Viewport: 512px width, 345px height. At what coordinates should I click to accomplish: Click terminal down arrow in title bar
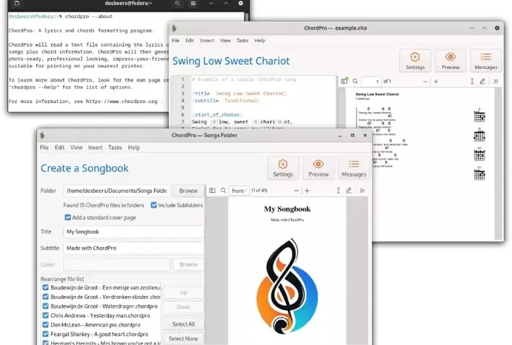point(211,3)
